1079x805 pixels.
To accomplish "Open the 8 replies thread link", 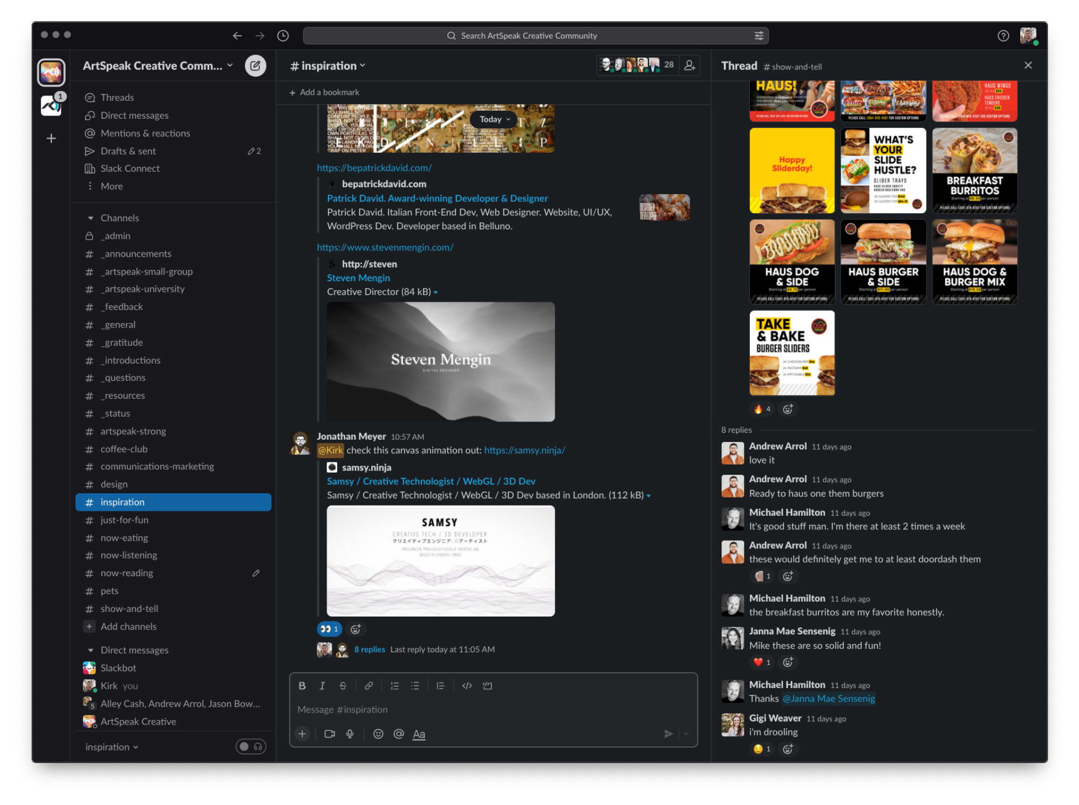I will point(370,650).
